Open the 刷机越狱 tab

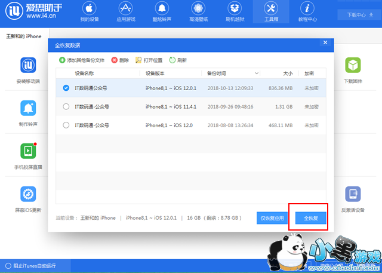[235, 12]
